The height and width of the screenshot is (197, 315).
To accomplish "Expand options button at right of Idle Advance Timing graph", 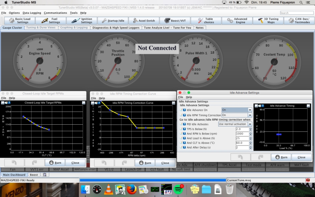I will click(308, 106).
